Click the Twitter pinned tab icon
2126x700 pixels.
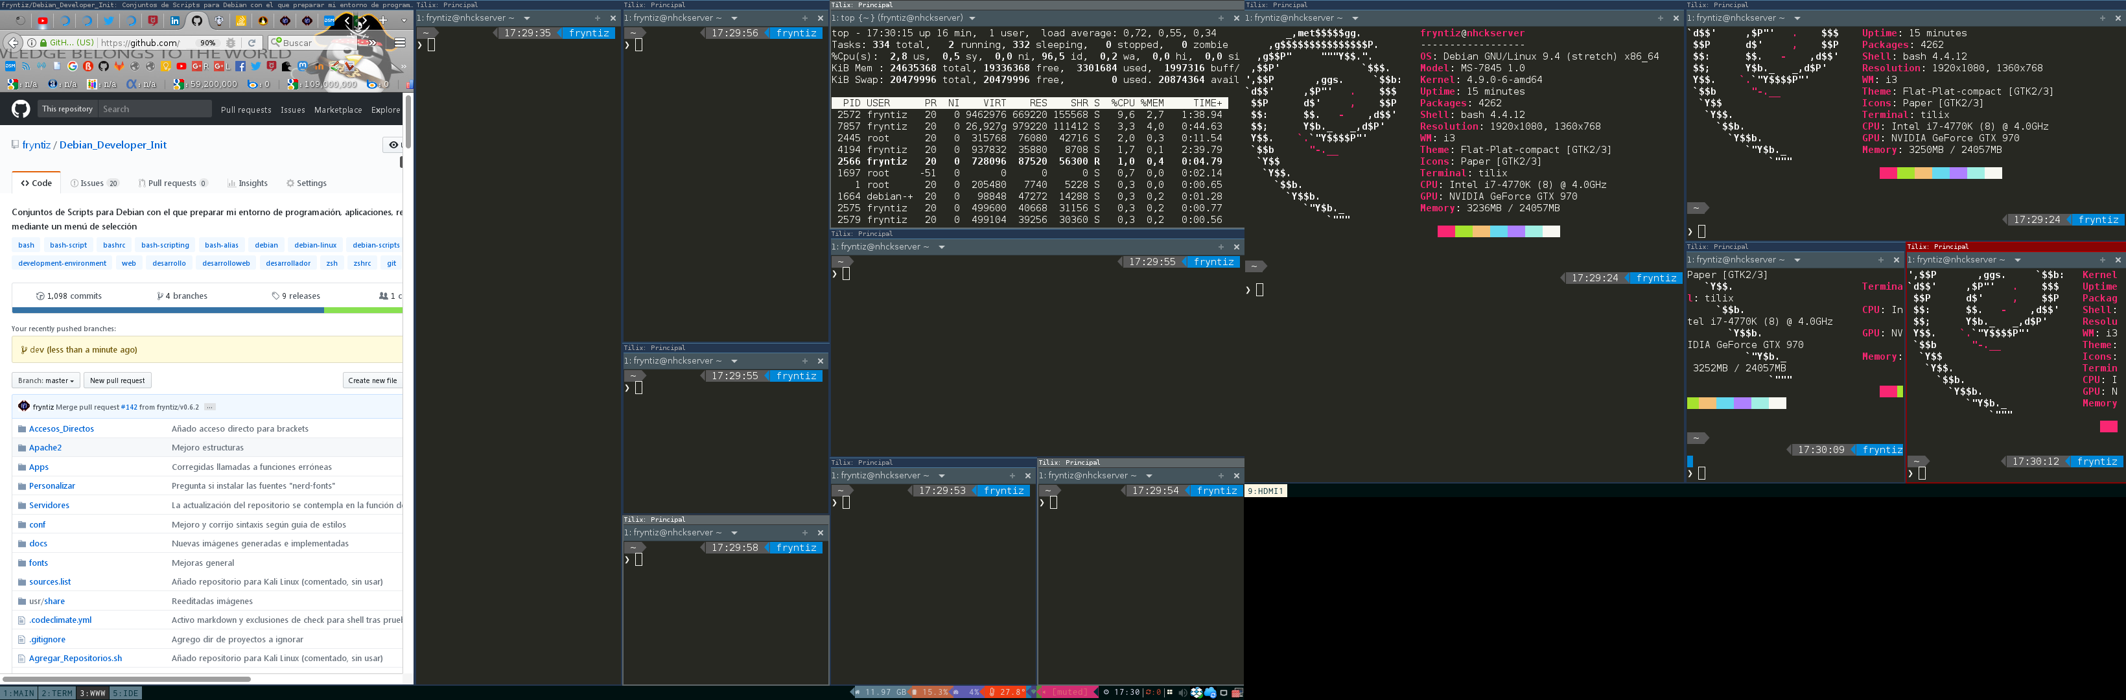coord(109,21)
